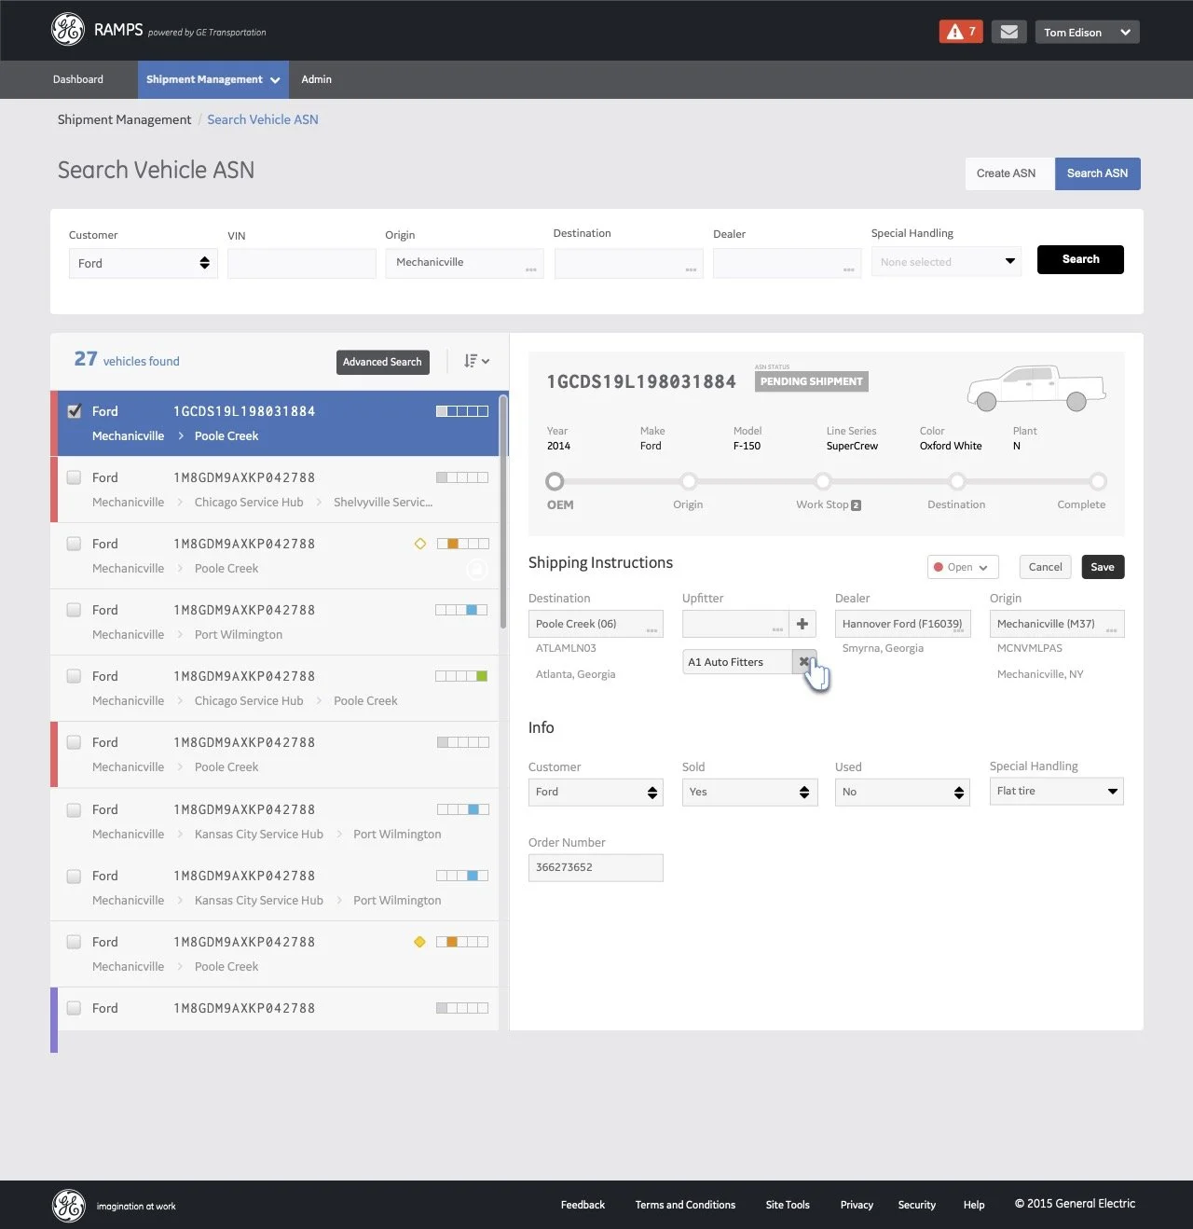Screen dimensions: 1193x1229
Task: Click the black Search button
Action: [x=1080, y=259]
